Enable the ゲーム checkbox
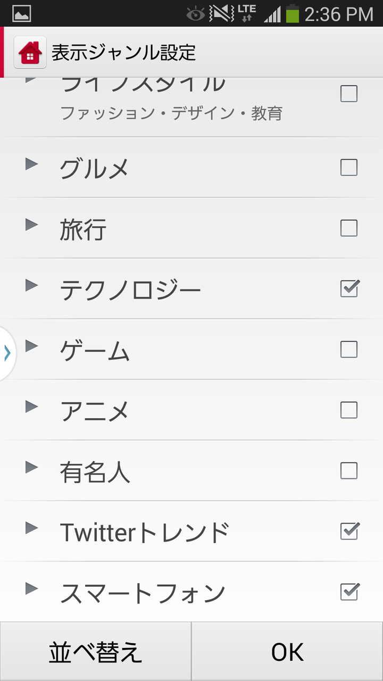Image resolution: width=383 pixels, height=681 pixels. coord(349,350)
